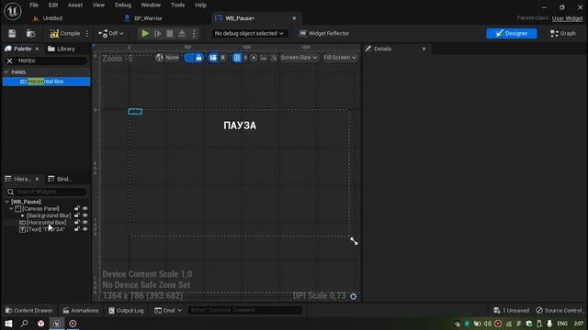Viewport: 588px width, 330px height.
Task: Compile the widget blueprint
Action: pyautogui.click(x=65, y=33)
